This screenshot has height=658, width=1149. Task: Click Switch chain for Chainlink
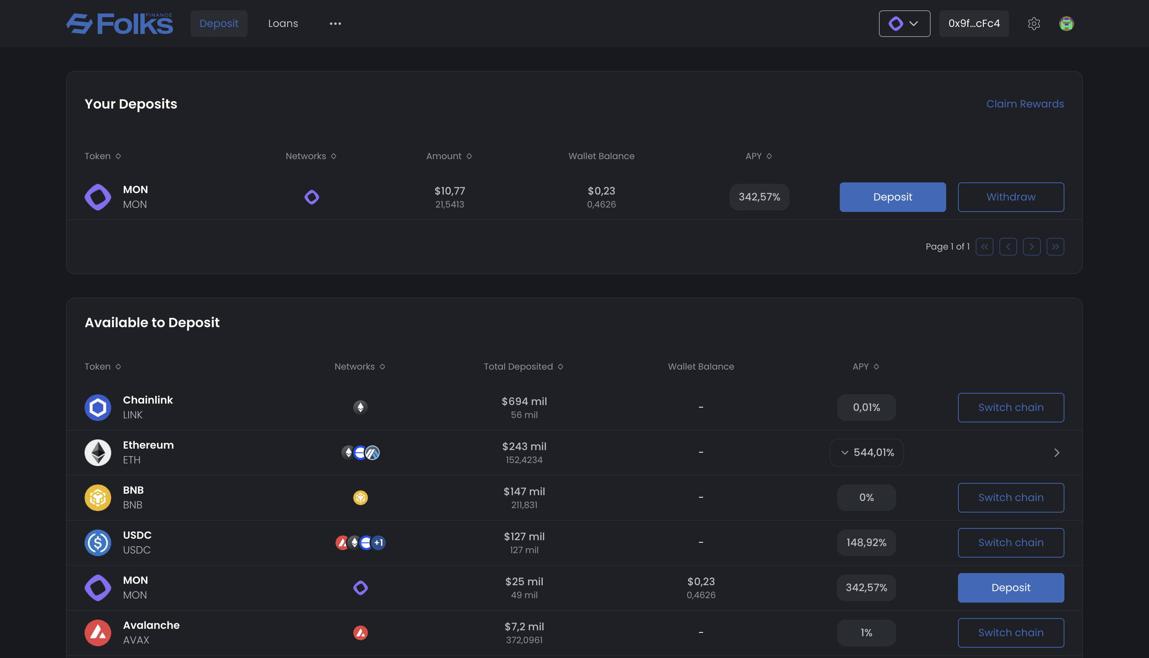(x=1011, y=408)
